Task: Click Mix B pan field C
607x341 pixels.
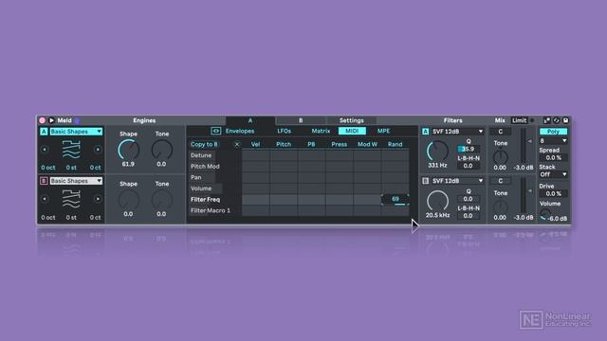Action: [x=501, y=181]
